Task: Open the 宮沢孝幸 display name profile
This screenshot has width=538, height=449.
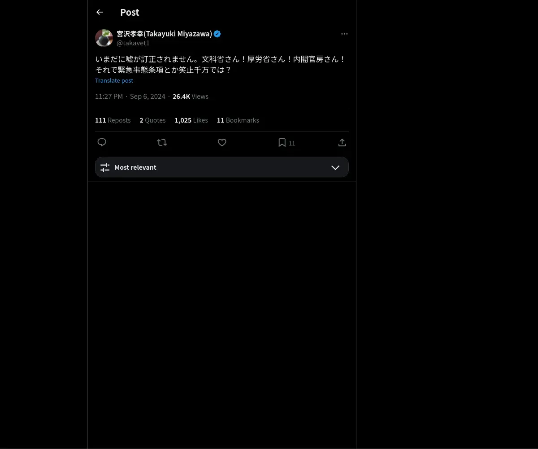Action: (164, 34)
